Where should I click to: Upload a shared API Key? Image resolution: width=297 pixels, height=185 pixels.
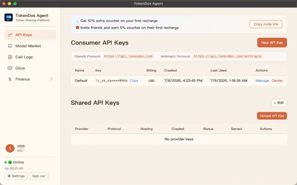(272, 116)
